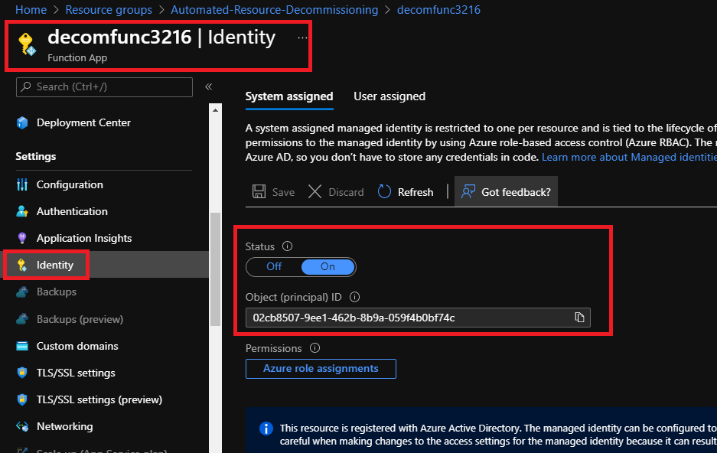Click the Save floppy disk icon
The width and height of the screenshot is (717, 453).
[259, 191]
